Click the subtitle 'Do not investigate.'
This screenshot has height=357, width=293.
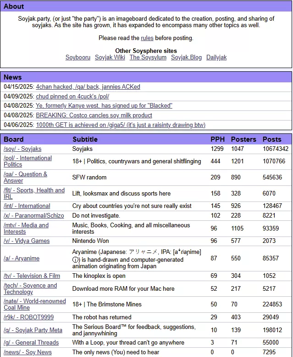pos(96,216)
